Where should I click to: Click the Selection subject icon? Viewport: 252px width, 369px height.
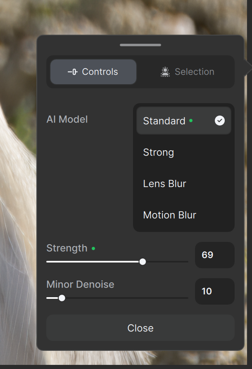tap(165, 72)
